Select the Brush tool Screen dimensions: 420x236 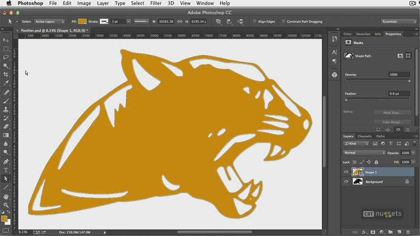(x=6, y=101)
